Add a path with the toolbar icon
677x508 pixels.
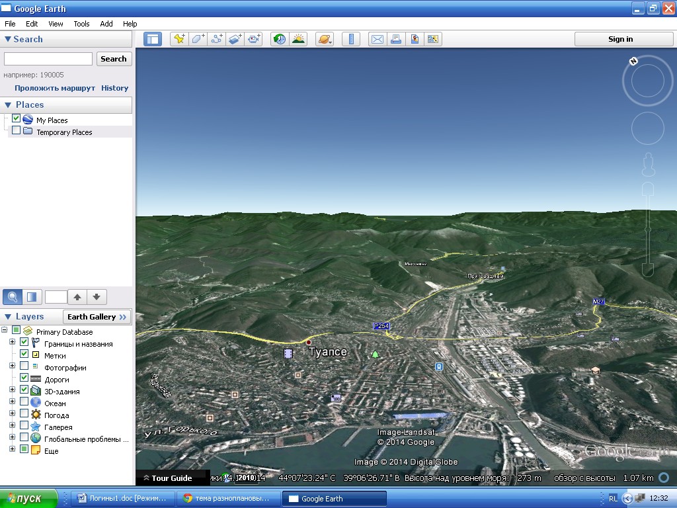(x=216, y=39)
